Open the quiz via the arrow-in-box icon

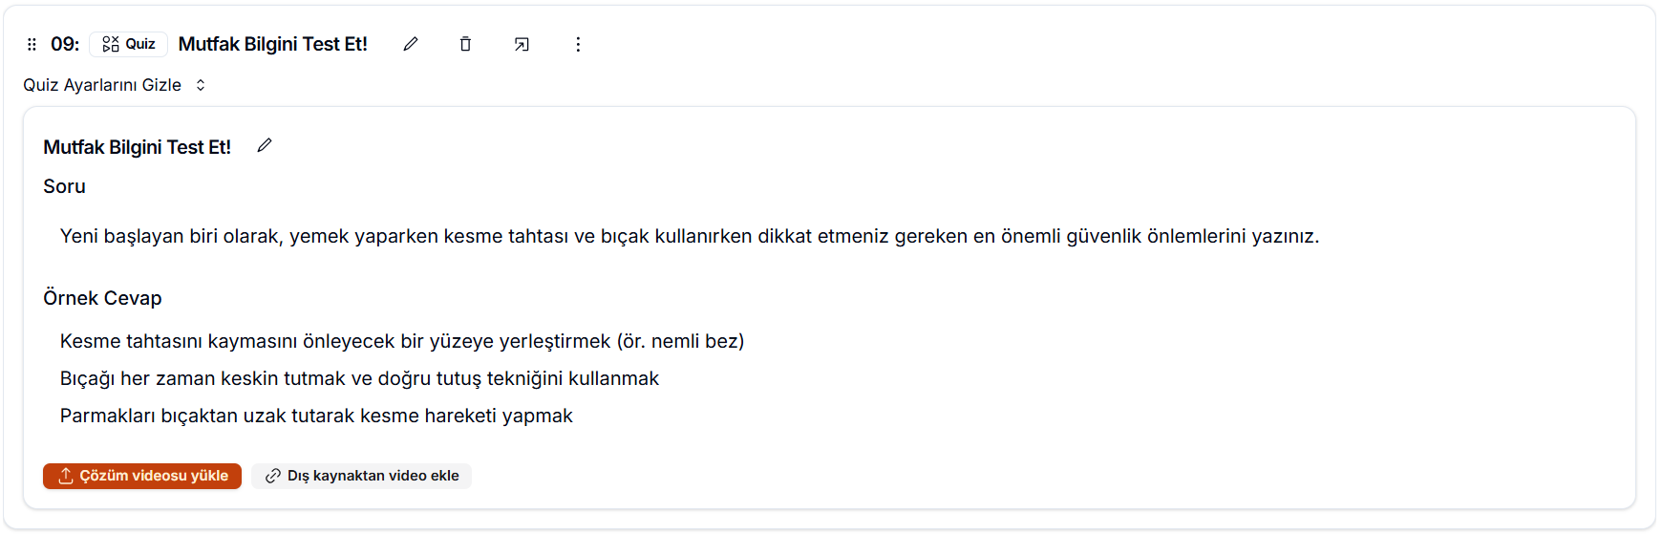click(522, 44)
